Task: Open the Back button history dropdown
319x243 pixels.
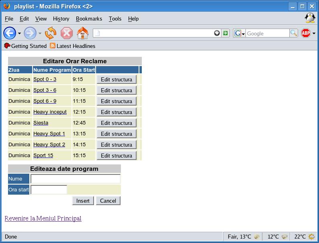Action: pos(20,33)
